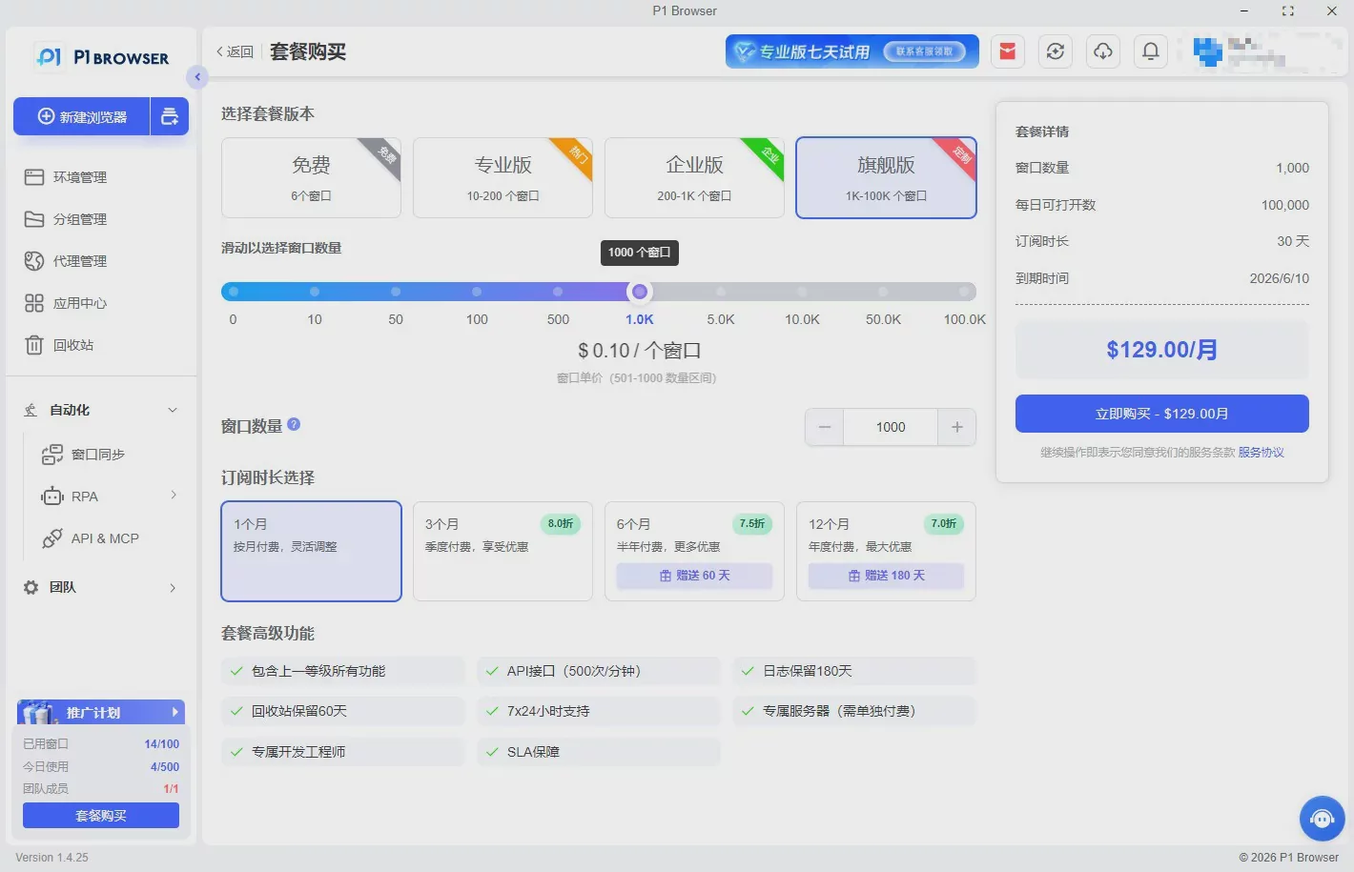Click the 立即购买 - $129.00月 button
This screenshot has height=872, width=1354.
coord(1161,414)
